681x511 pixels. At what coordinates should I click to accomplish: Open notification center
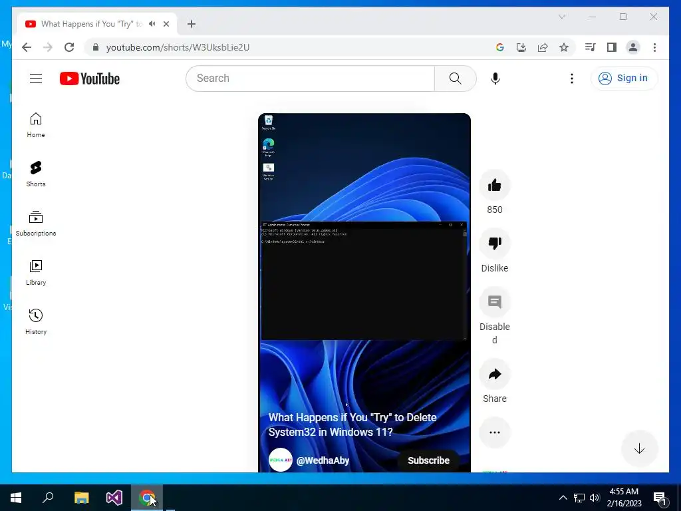coord(660,498)
